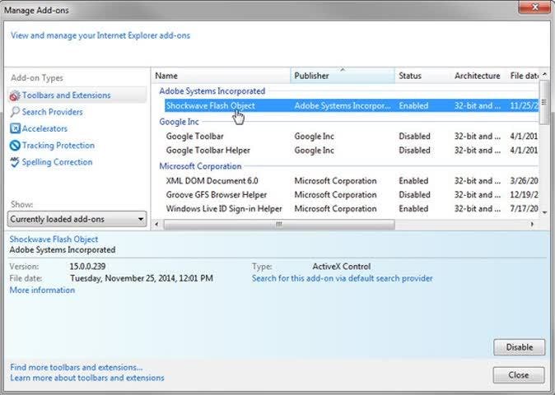
Task: Open Find more toolbars and extensions link
Action: (76, 367)
